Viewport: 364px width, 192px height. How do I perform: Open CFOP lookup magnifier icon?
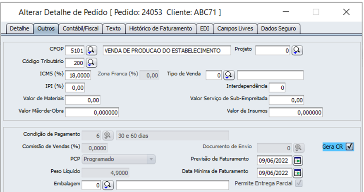coord(91,50)
